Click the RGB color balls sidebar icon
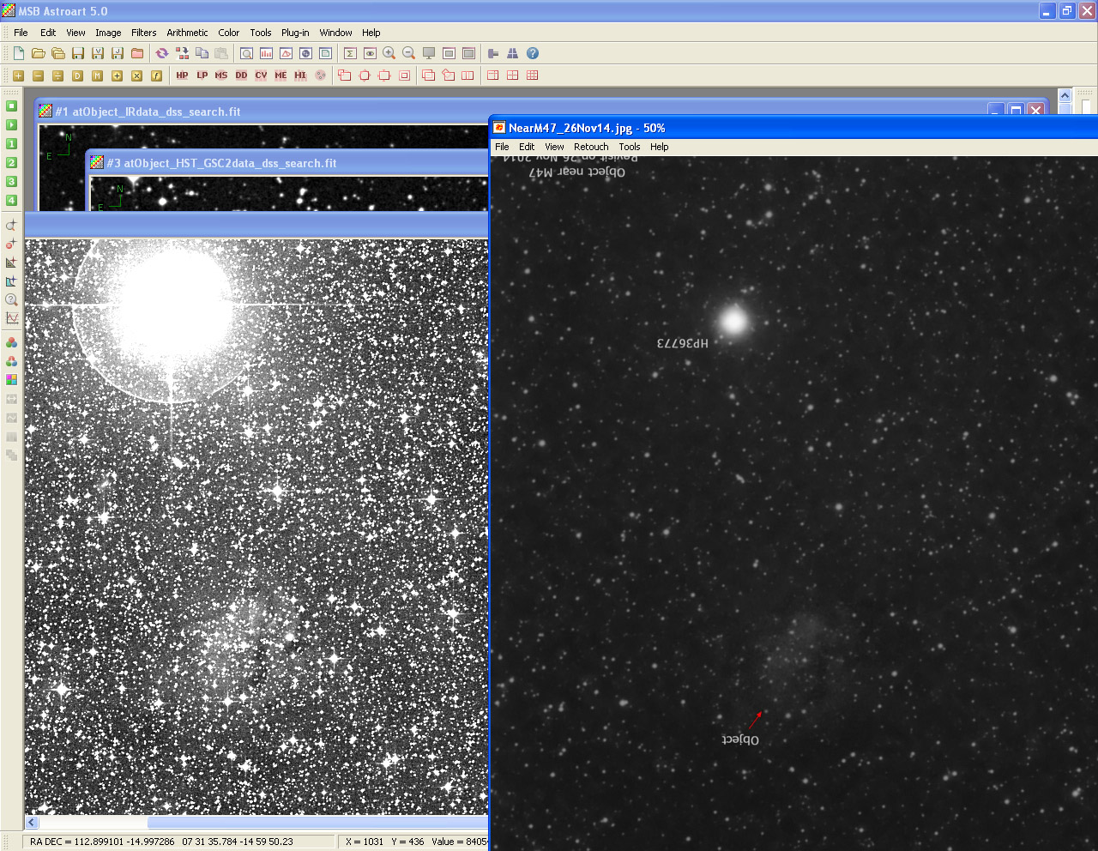 [11, 343]
